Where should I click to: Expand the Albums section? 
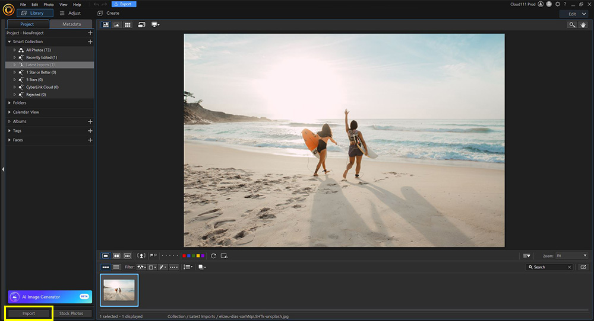point(10,121)
